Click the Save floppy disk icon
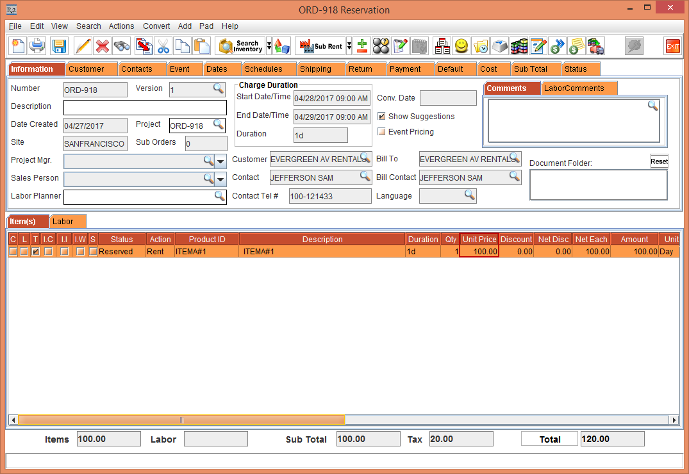 (x=59, y=46)
